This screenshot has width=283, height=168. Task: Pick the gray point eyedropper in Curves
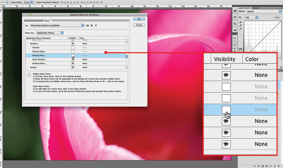tap(240, 26)
